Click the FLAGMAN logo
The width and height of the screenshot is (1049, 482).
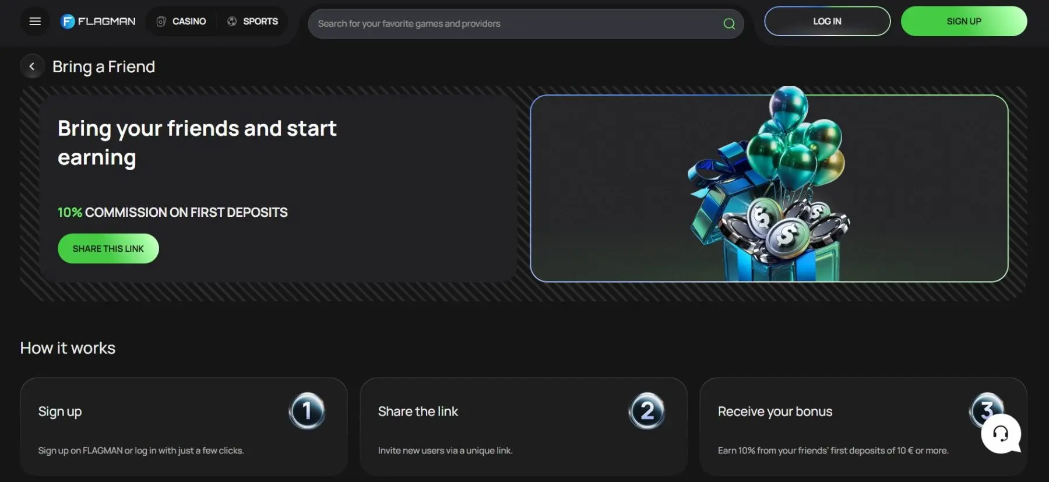98,22
